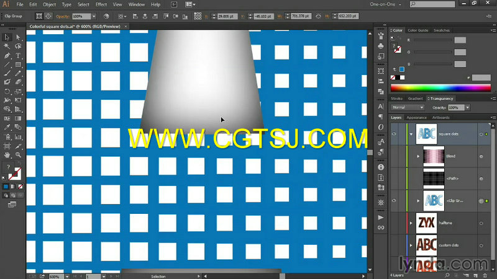Select the Eraser tool

pos(18,82)
